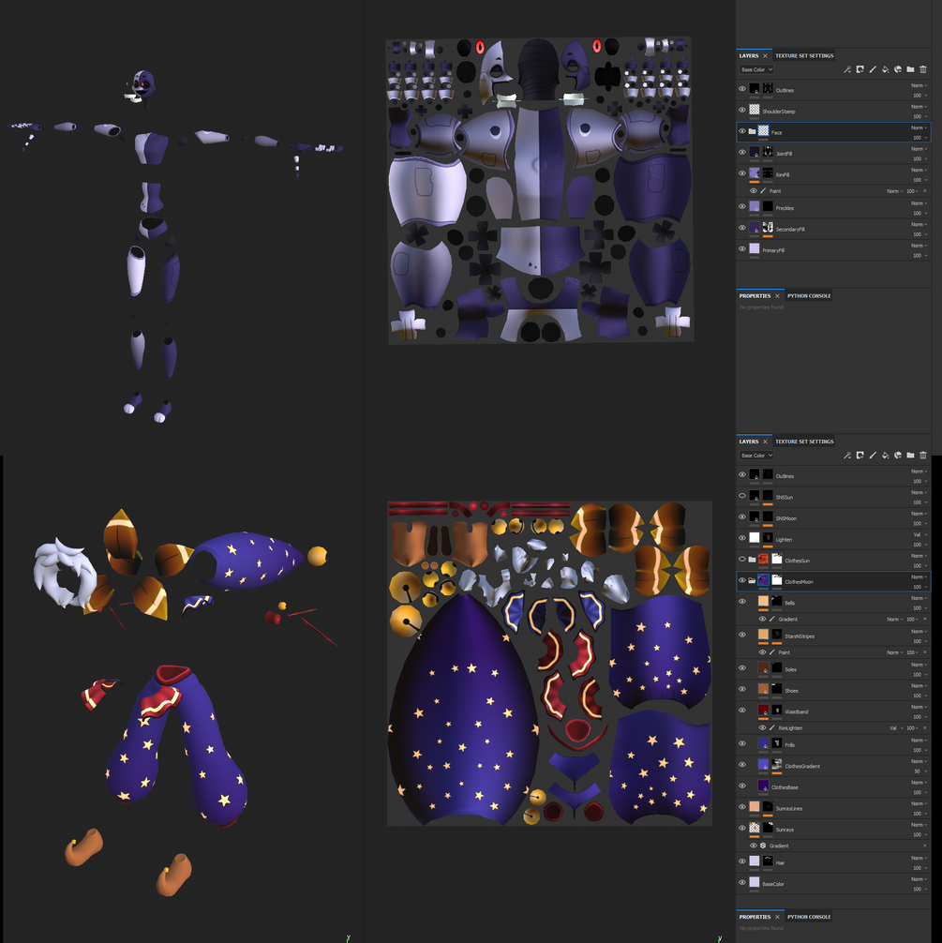Click the mask thumbnail of ClothesGradient layer

click(777, 765)
